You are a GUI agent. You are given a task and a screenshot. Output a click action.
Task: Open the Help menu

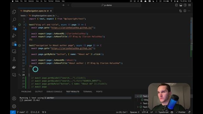tap(63, 1)
